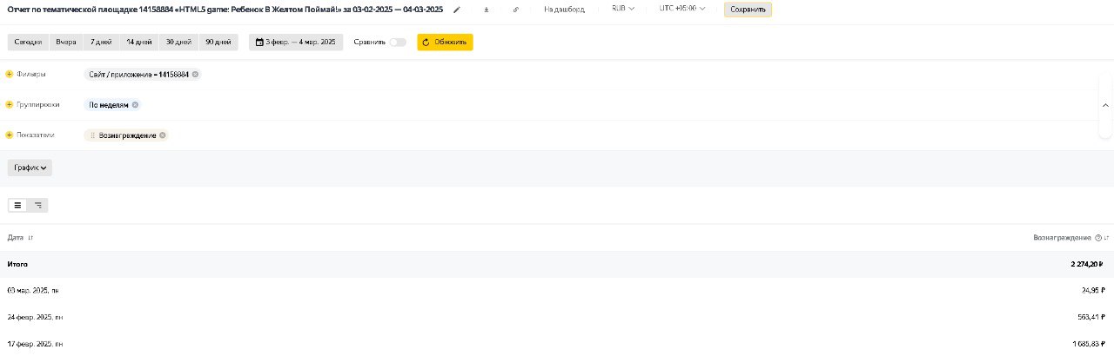Remove the Вознаграждение metric chip
The width and height of the screenshot is (1114, 356).
[163, 135]
